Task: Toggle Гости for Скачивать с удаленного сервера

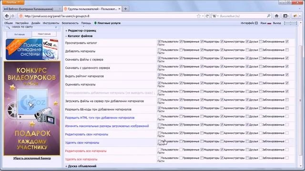Action: click(x=287, y=66)
